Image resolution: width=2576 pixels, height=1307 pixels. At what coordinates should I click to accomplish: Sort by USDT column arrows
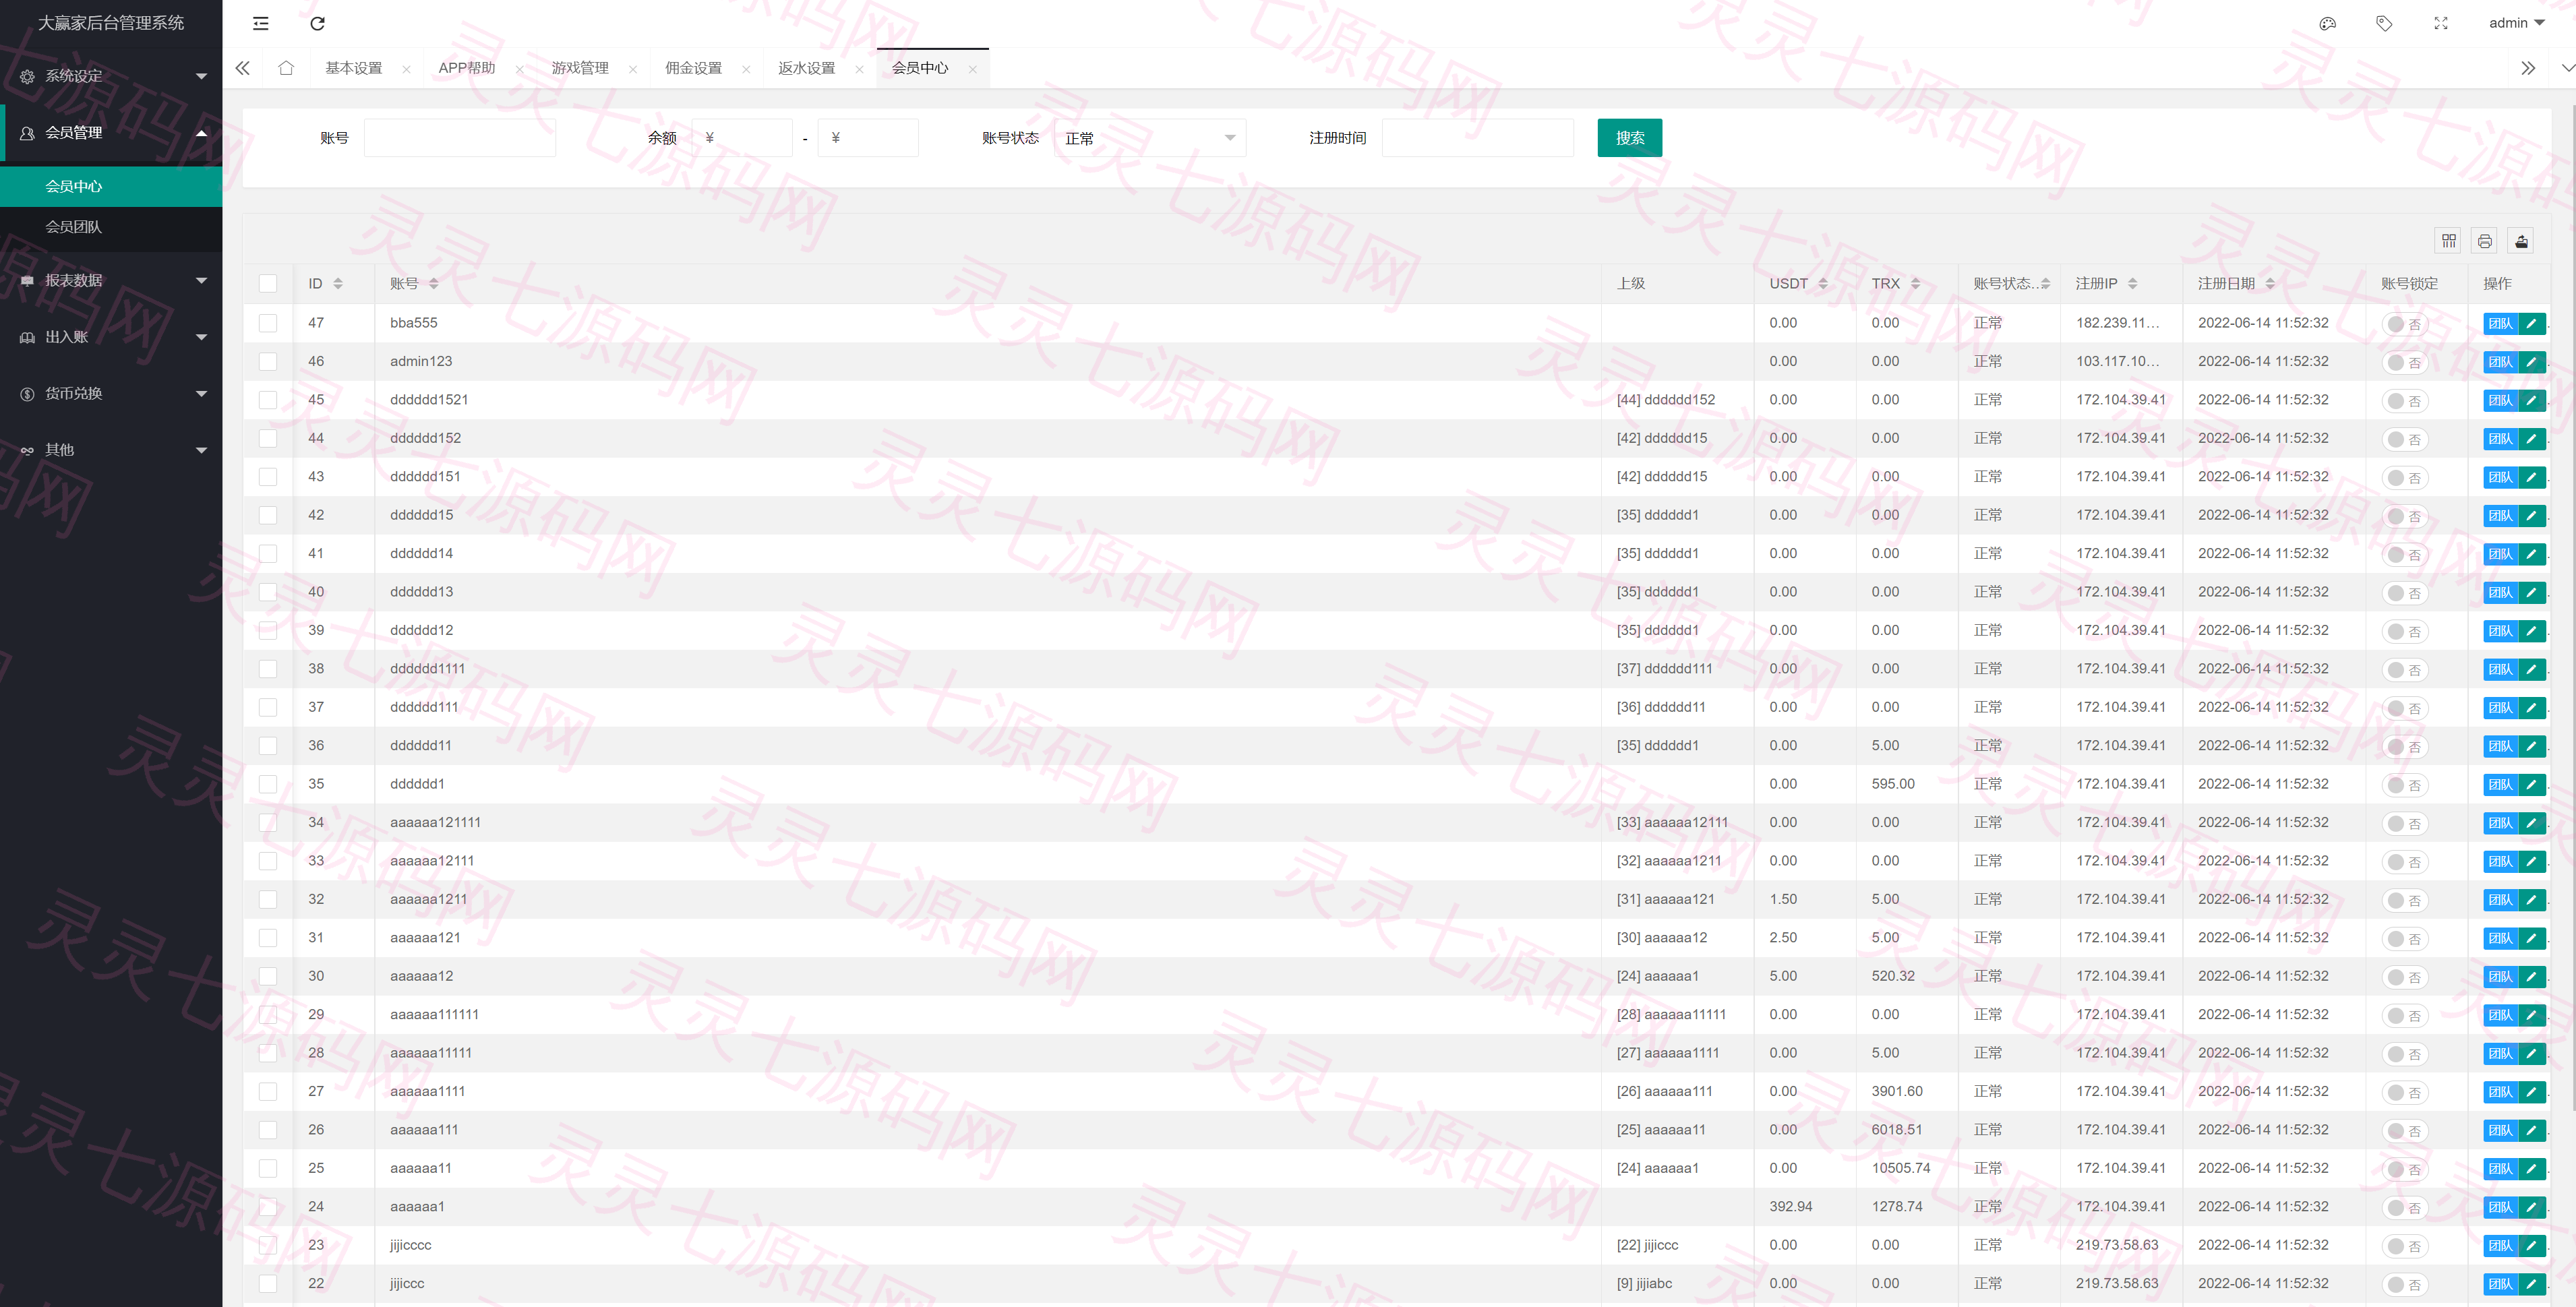click(x=1823, y=284)
